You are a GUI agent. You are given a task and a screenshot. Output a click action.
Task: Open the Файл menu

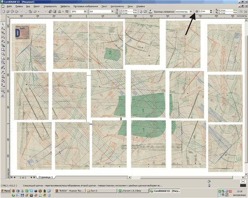pyautogui.click(x=9, y=7)
